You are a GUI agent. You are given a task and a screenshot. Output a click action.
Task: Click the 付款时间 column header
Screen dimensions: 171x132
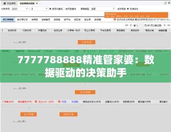point(27,30)
